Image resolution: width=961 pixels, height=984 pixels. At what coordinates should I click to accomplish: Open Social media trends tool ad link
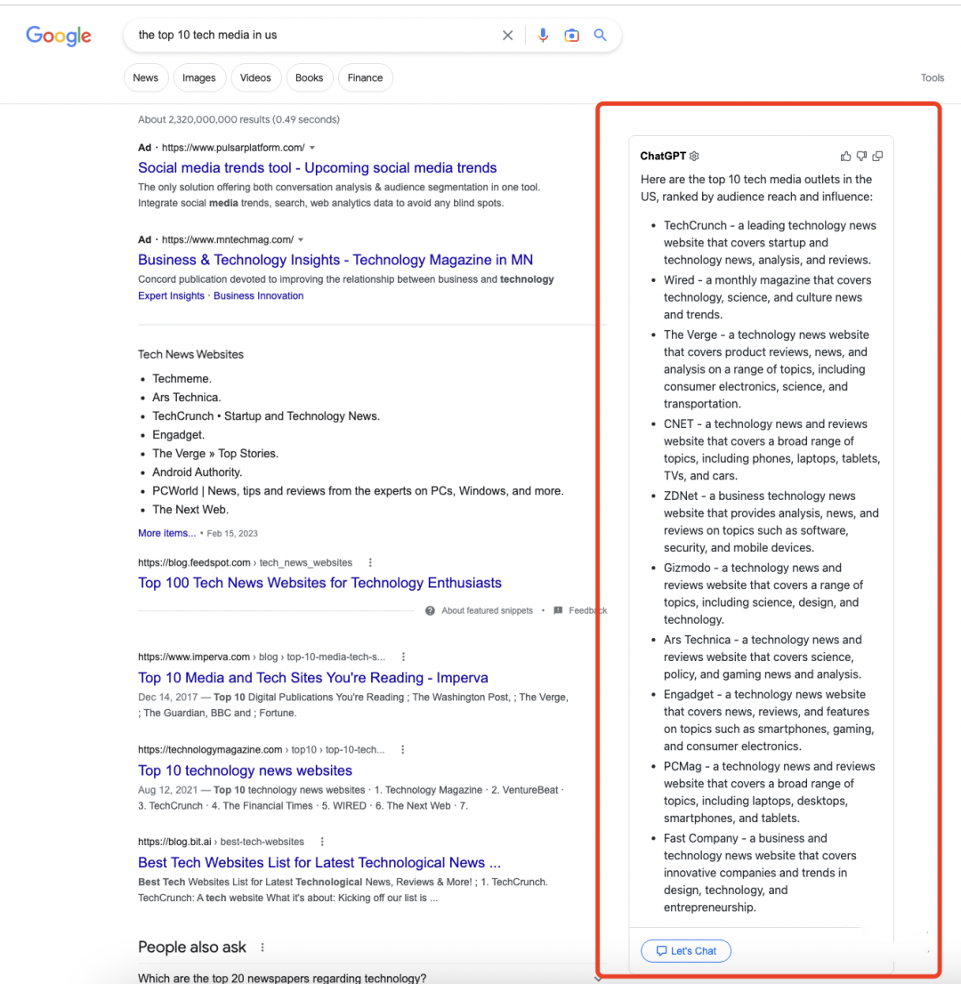tap(317, 167)
